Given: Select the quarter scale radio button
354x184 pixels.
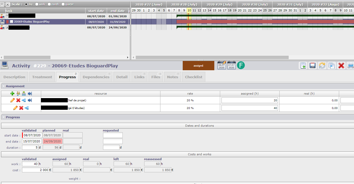Looking at the screenshot, I should pos(63,4).
